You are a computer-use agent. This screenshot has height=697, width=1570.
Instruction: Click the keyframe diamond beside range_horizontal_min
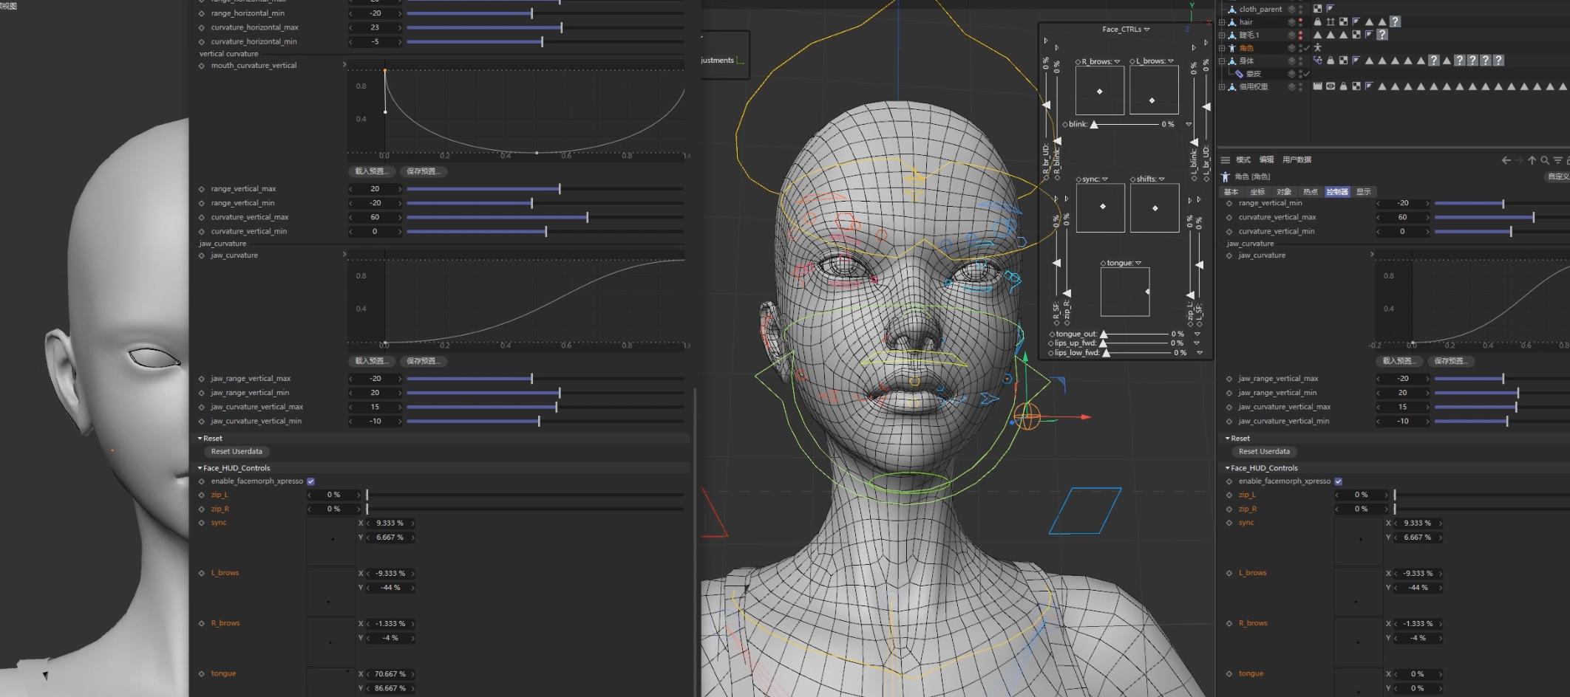click(202, 13)
